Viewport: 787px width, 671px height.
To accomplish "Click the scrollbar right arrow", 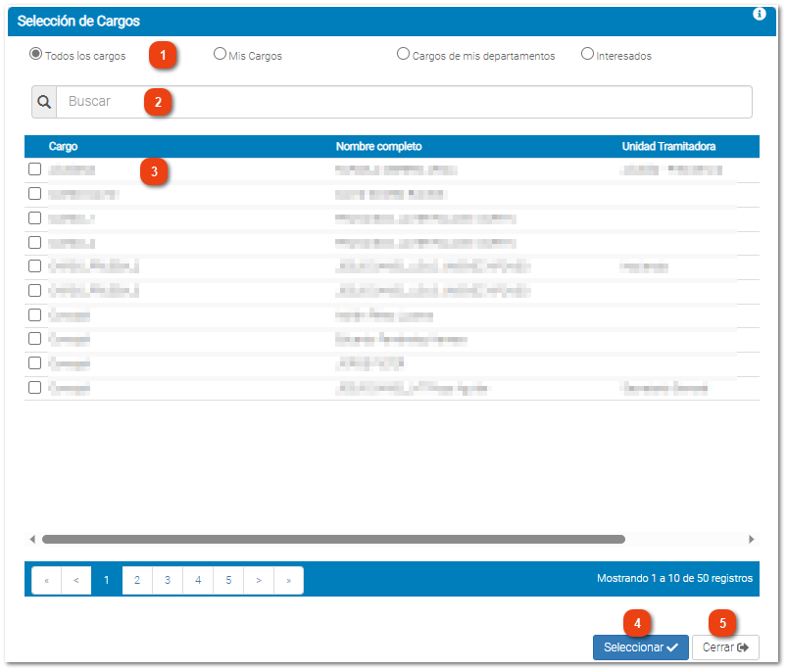I will click(751, 540).
